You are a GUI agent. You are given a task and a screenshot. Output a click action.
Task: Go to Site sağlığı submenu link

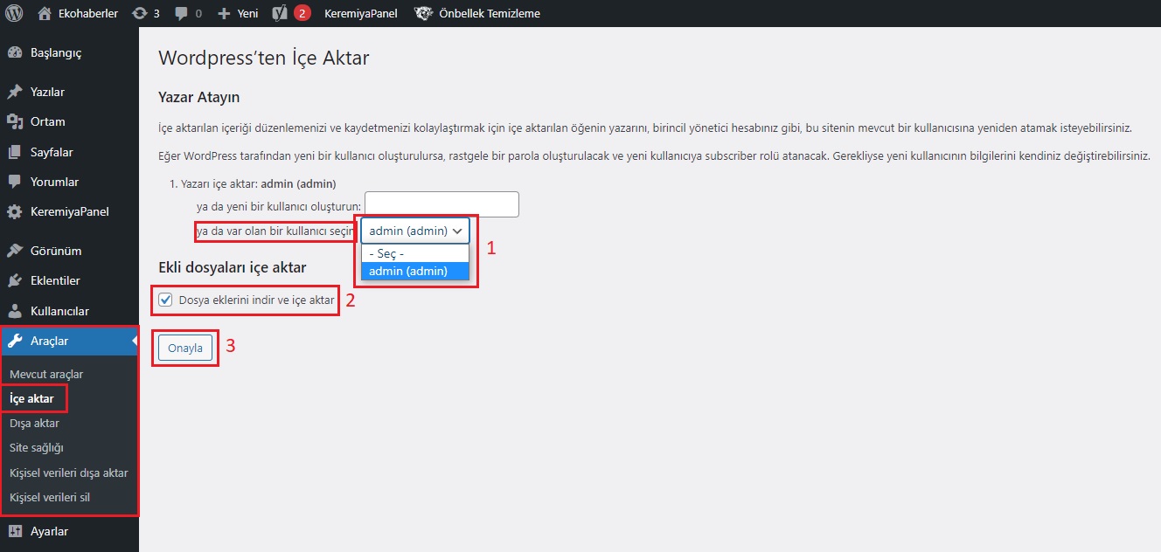tap(37, 447)
